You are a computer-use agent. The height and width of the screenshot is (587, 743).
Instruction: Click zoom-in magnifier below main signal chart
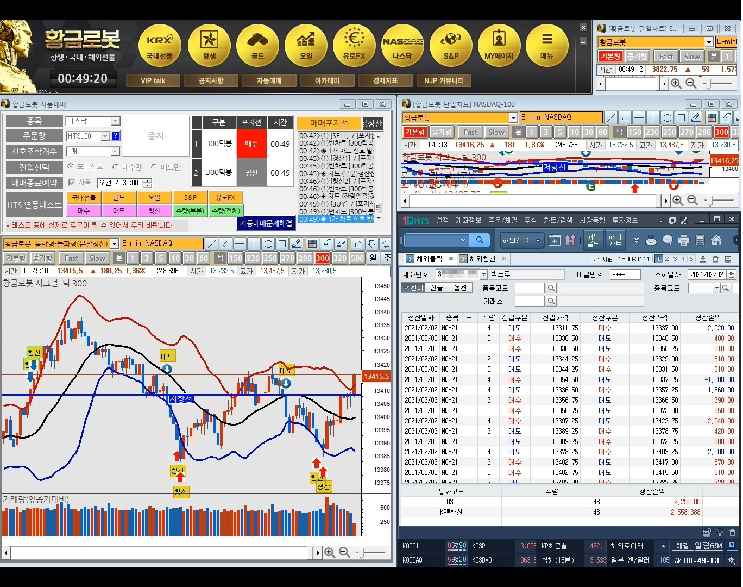(x=330, y=553)
